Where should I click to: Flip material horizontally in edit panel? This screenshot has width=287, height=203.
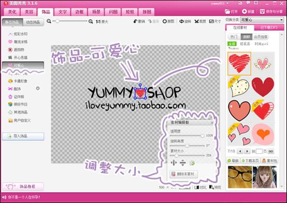174,163
